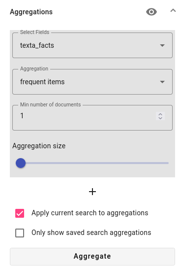This screenshot has height=267, width=180.
Task: Increase Min number of documents with up arrow
Action: pos(160,114)
